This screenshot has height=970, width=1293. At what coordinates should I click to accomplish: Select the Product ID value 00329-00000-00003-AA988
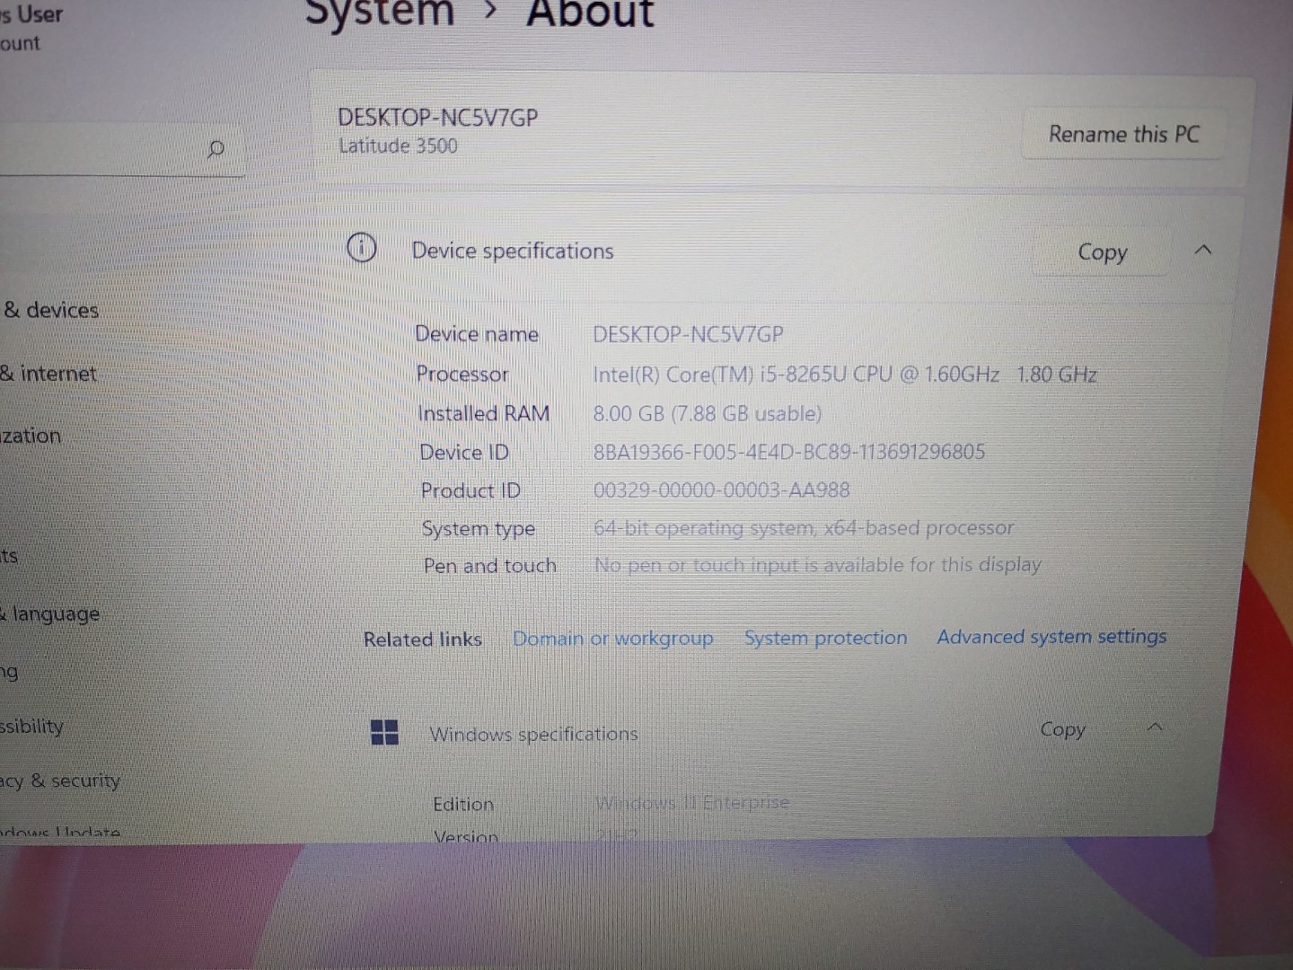(721, 490)
